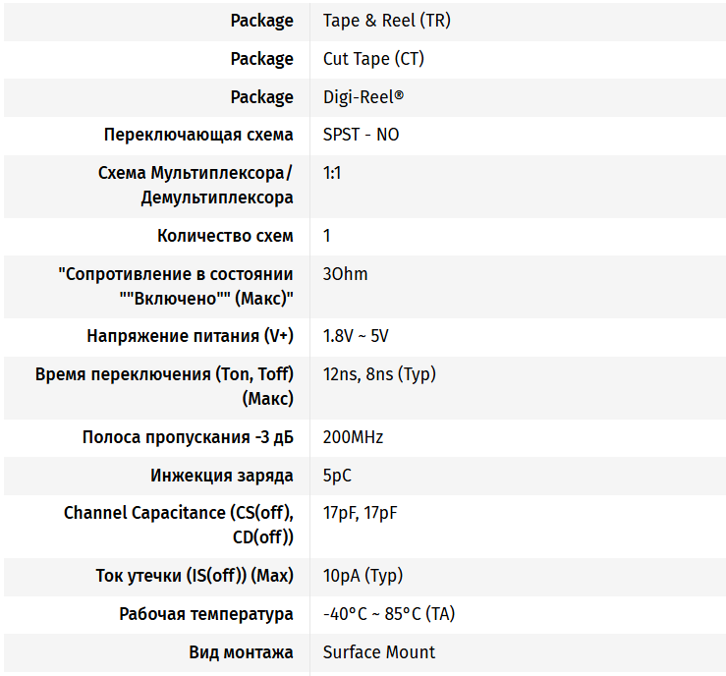Click the "Полоса пропускания -3 дБ" label
Image resolution: width=726 pixels, height=676 pixels.
(x=188, y=437)
